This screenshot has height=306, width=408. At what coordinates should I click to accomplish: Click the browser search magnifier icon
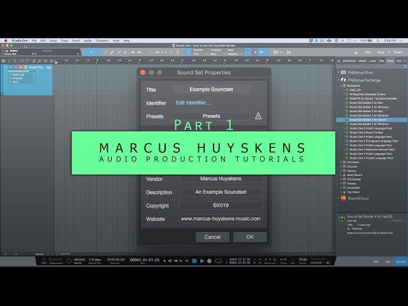coord(405,61)
